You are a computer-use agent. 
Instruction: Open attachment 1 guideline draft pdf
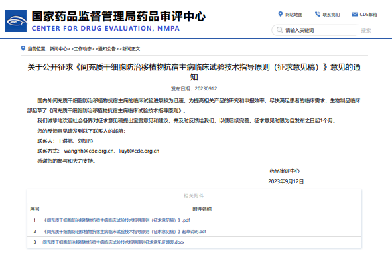click(x=117, y=220)
